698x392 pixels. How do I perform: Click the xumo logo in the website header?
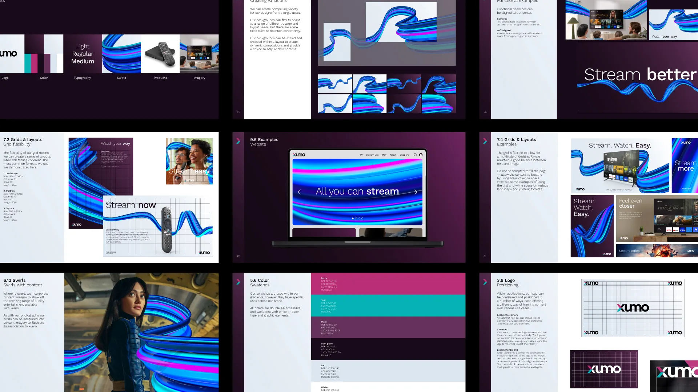(x=299, y=155)
